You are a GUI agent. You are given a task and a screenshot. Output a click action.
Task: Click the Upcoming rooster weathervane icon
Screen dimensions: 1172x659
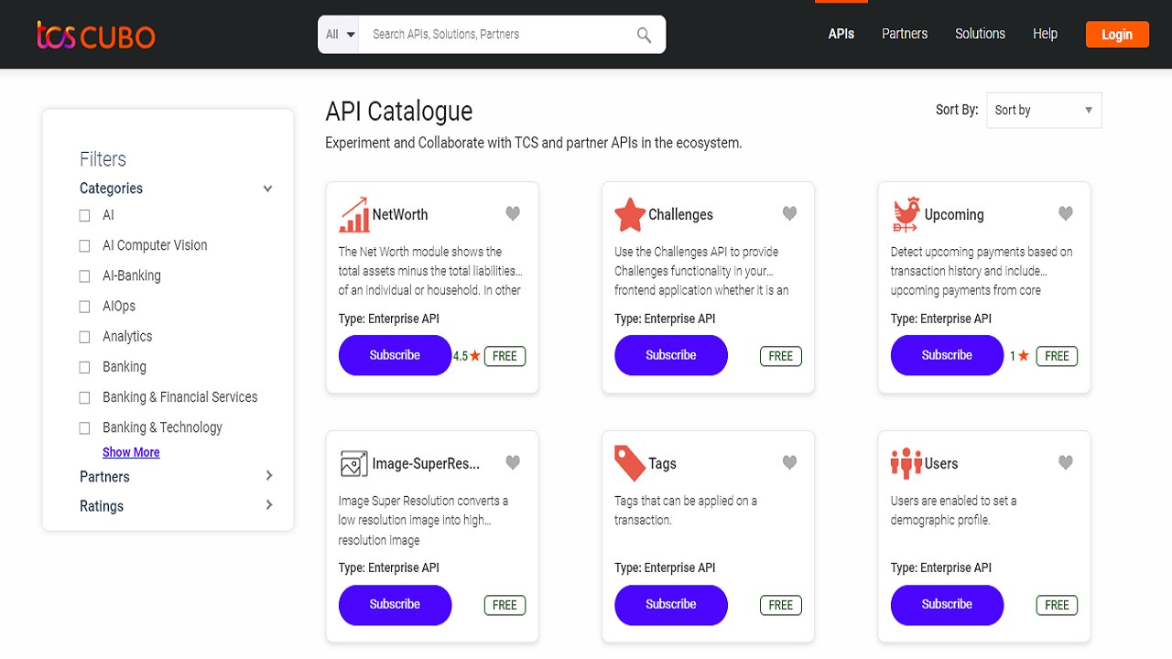coord(906,214)
